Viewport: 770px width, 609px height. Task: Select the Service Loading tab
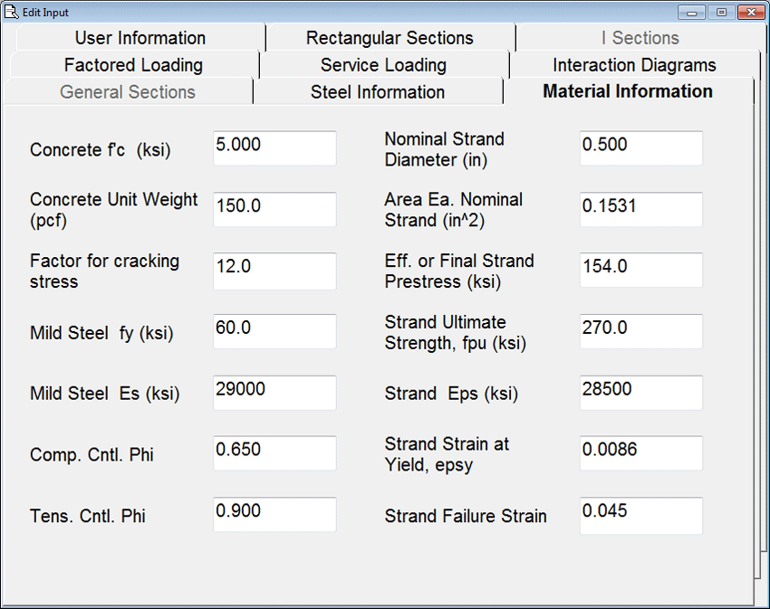pos(383,65)
